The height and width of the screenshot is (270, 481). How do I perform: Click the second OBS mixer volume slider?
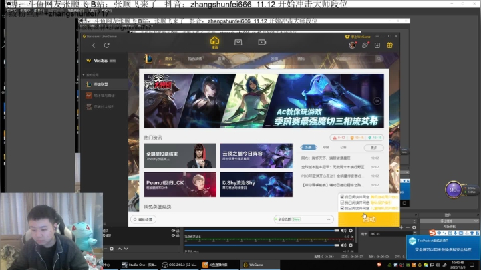coord(261,245)
